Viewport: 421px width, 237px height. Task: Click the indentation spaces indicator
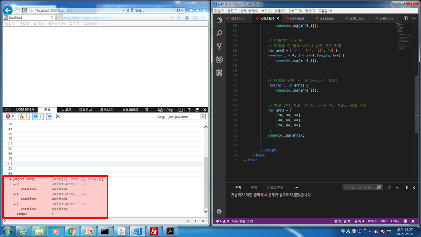tap(359, 221)
